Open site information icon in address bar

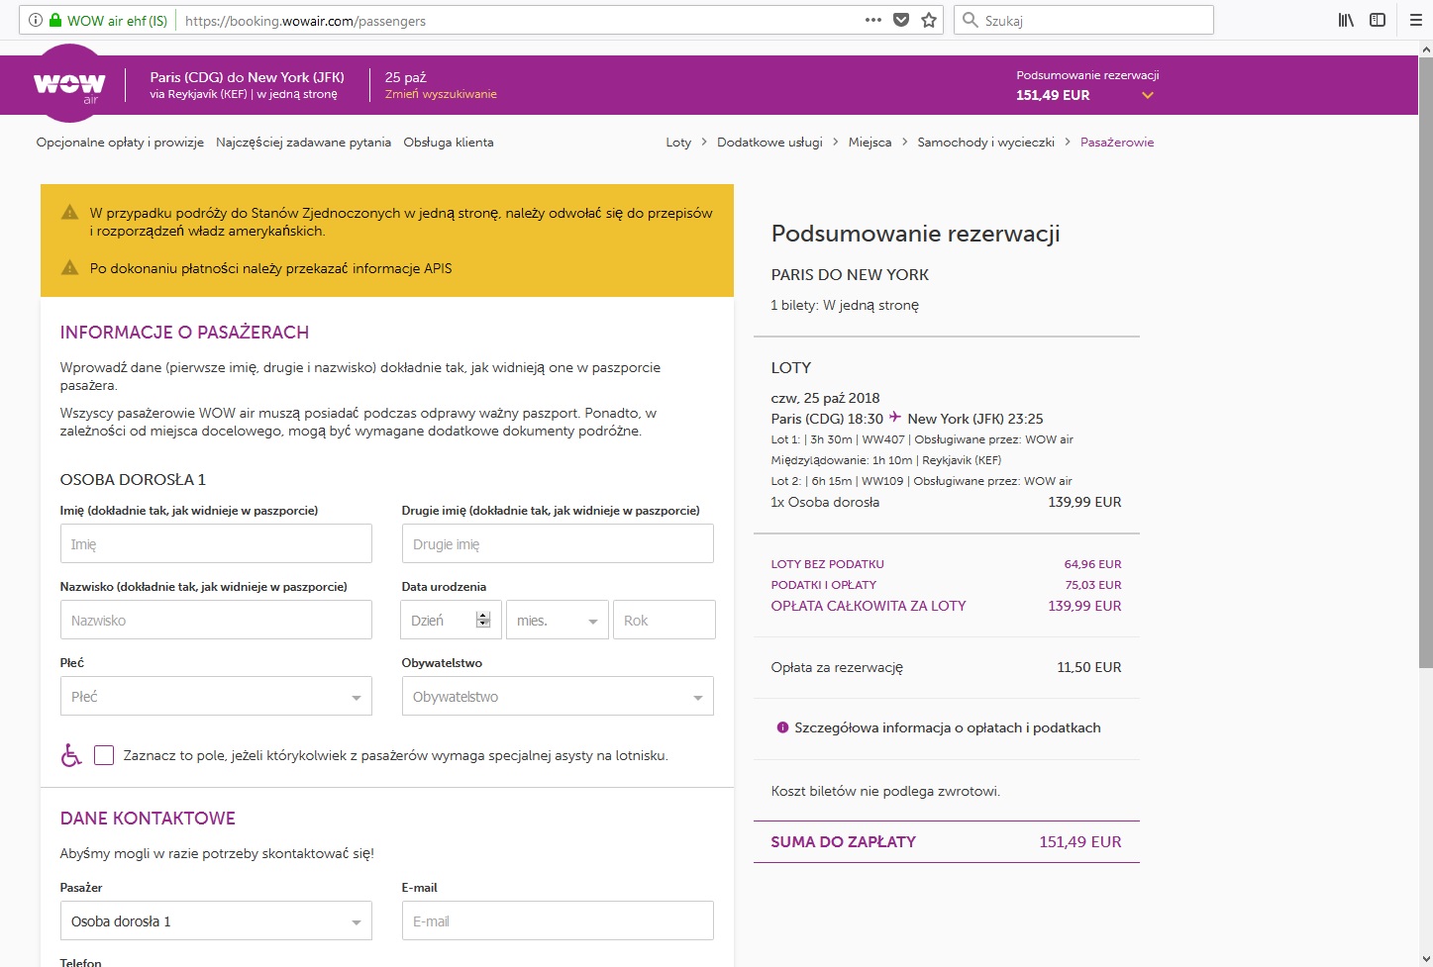coord(36,20)
